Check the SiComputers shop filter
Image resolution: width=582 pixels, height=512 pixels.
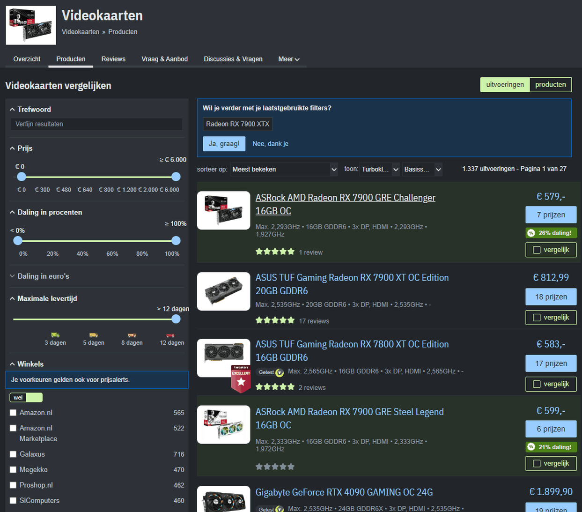coord(13,501)
